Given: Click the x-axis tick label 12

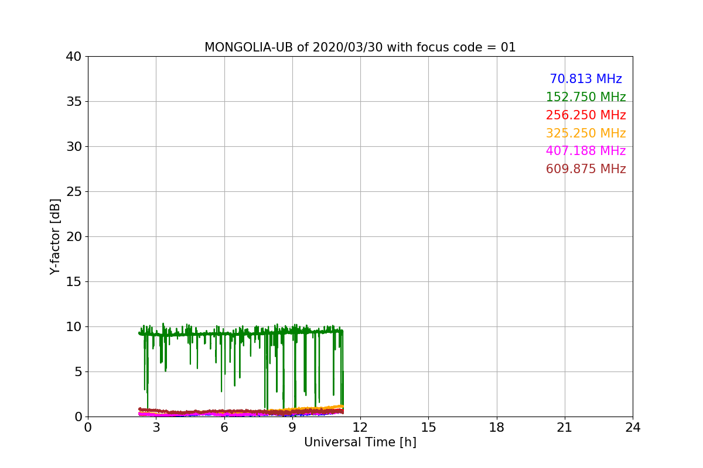Looking at the screenshot, I should pos(360,428).
